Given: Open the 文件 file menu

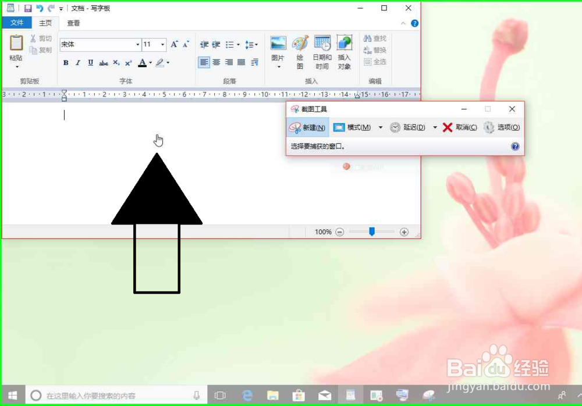Looking at the screenshot, I should coord(17,22).
